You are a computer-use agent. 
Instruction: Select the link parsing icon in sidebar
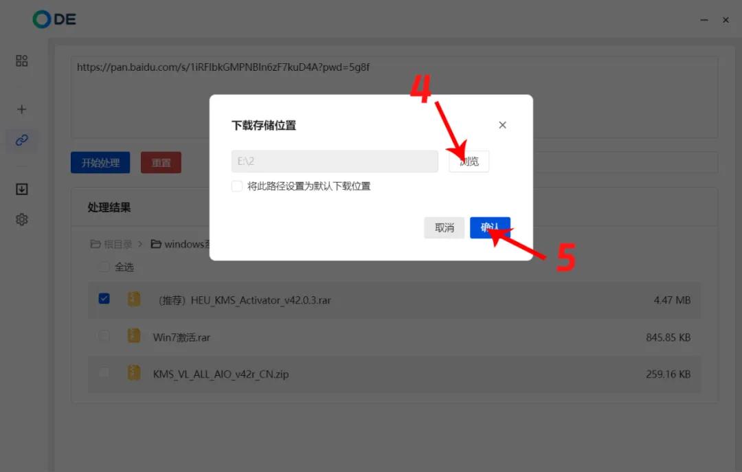click(22, 140)
